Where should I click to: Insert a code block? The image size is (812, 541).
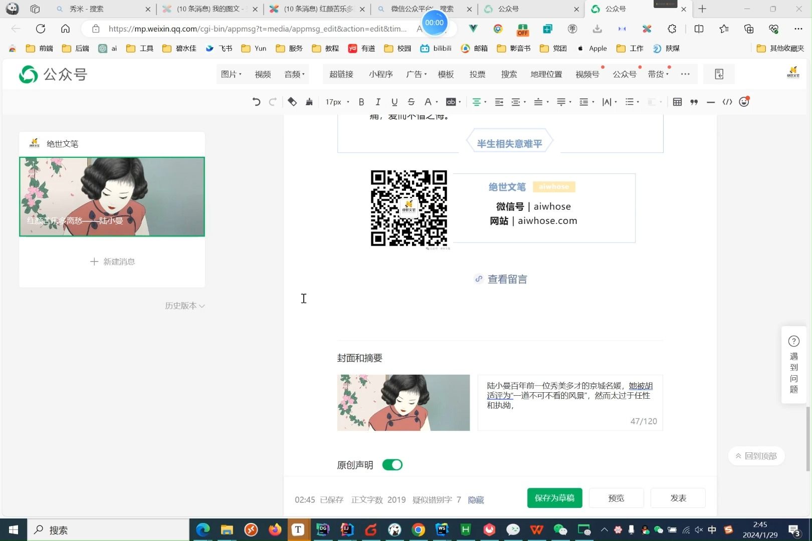pyautogui.click(x=727, y=102)
